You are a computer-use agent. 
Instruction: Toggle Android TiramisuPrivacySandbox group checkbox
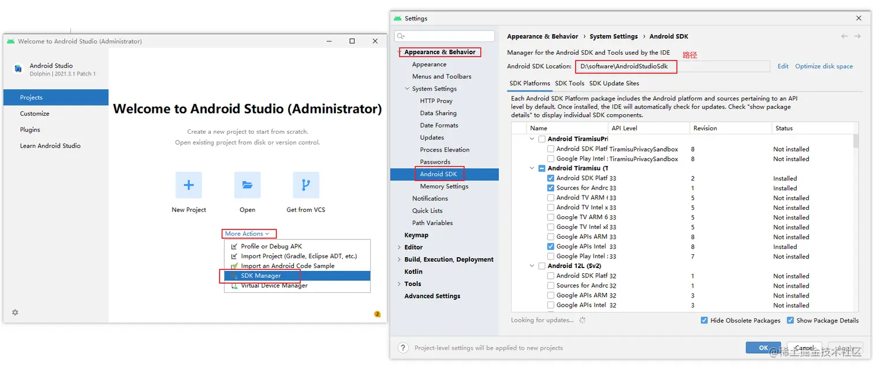tap(542, 139)
